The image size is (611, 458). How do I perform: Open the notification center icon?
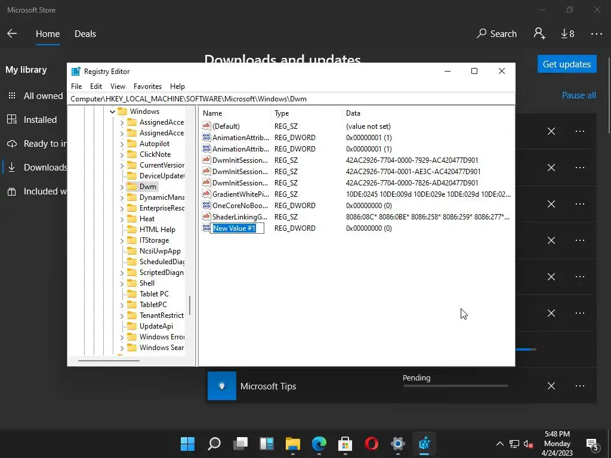(x=593, y=444)
